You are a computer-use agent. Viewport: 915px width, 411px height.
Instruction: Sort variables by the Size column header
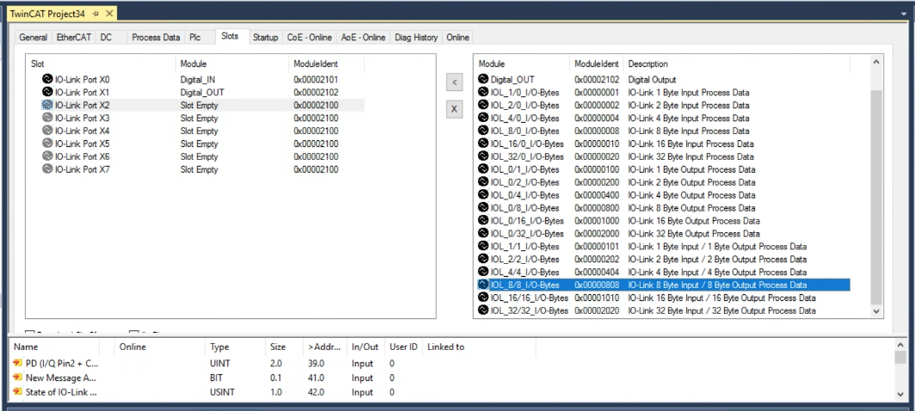[x=283, y=347]
